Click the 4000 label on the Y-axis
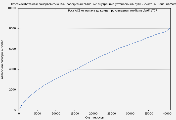 [13, 69]
